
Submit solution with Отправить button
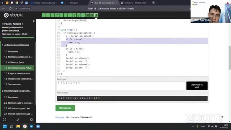pyautogui.click(x=65, y=108)
